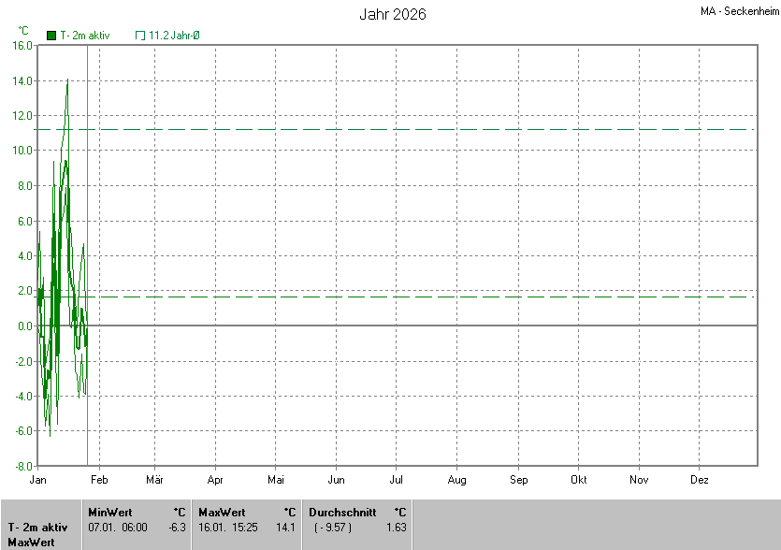
Task: Click the MaxWert row label at bottom-left
Action: (x=30, y=543)
